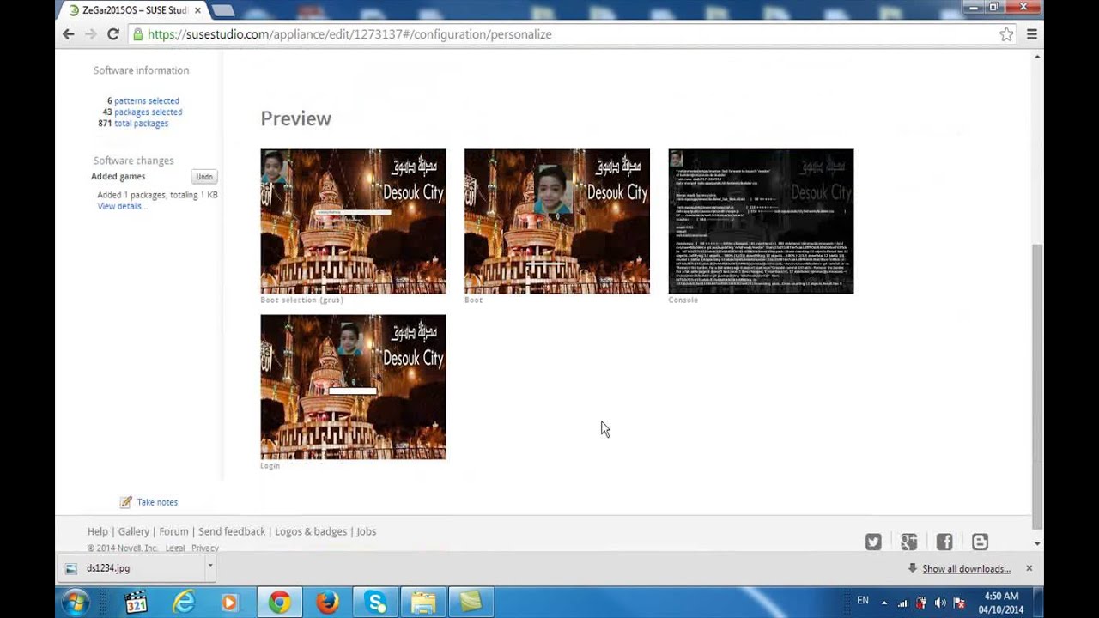This screenshot has width=1099, height=618.
Task: Close the downloads bar
Action: pos(1029,568)
